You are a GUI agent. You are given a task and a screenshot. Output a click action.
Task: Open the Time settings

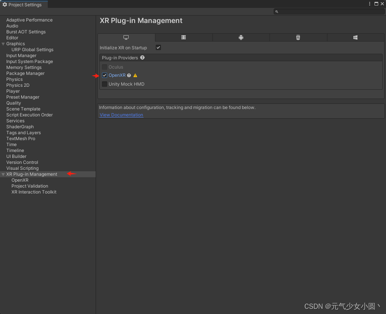[11, 145]
